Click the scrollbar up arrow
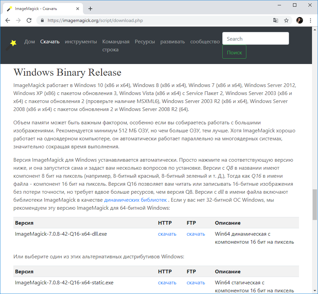Viewport: 318px width, 294px height. (x=315, y=29)
